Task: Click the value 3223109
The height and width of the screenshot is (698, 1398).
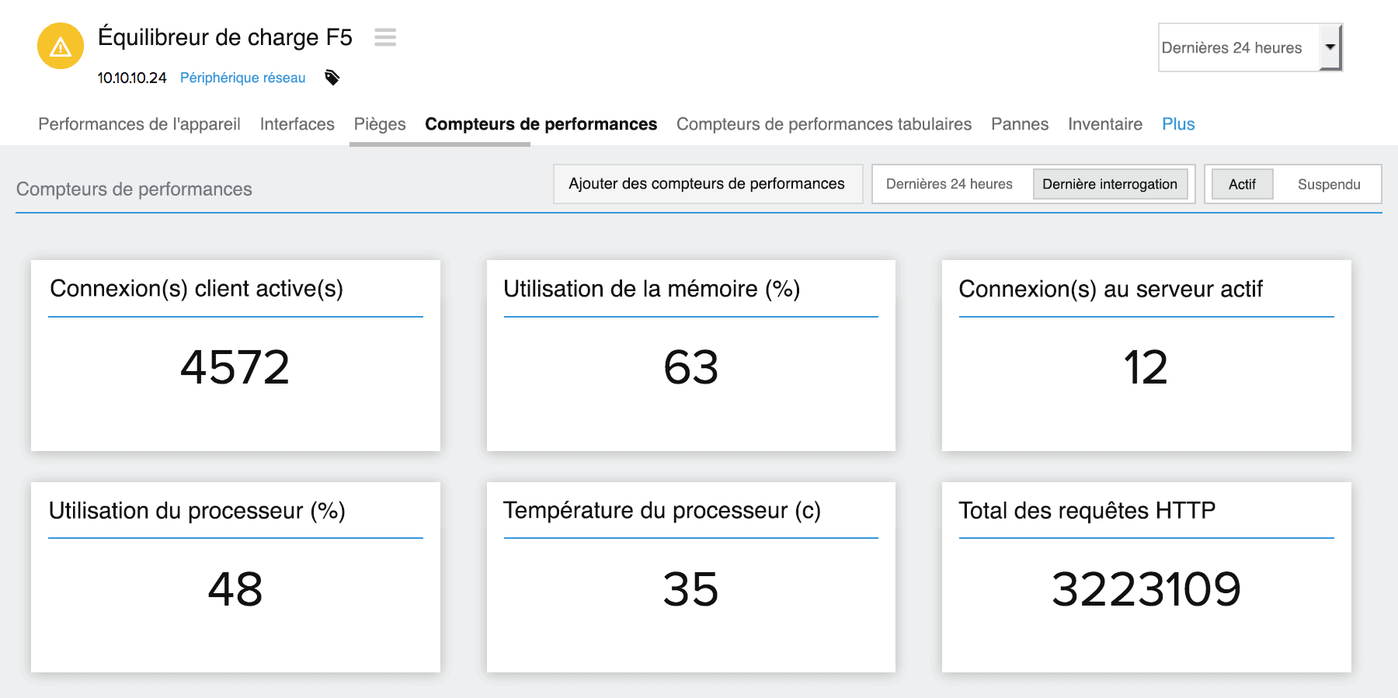Action: pos(1146,589)
